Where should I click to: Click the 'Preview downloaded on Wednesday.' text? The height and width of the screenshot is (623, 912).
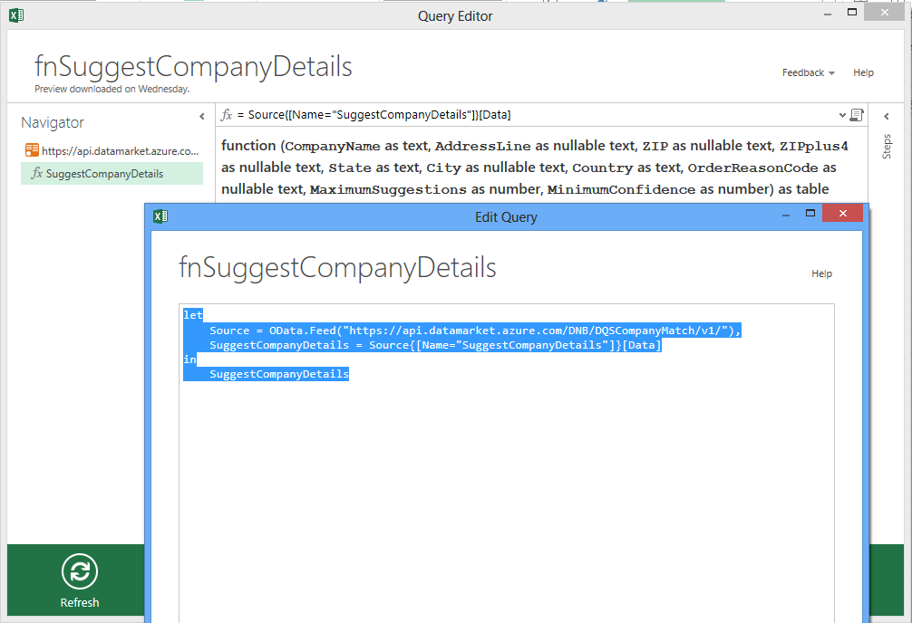pos(112,89)
